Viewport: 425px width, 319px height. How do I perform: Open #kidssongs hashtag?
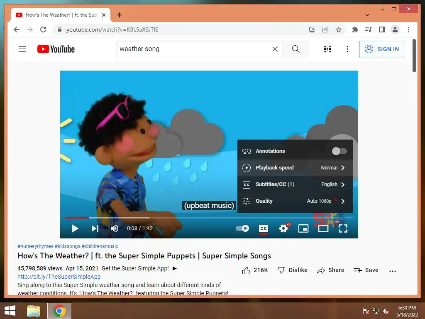(x=68, y=246)
